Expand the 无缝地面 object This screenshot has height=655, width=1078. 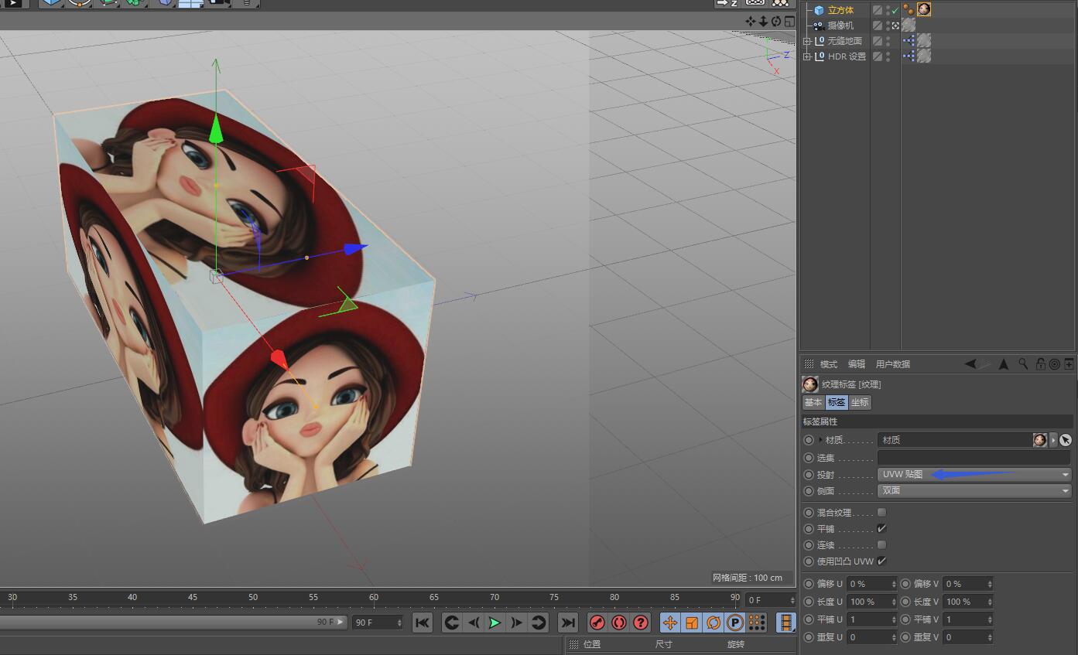point(806,41)
